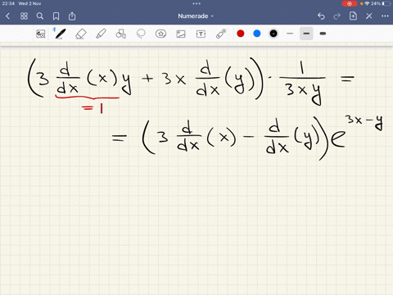393x295 pixels.
Task: Tap the time 22:34 in status bar
Action: [x=8, y=3]
